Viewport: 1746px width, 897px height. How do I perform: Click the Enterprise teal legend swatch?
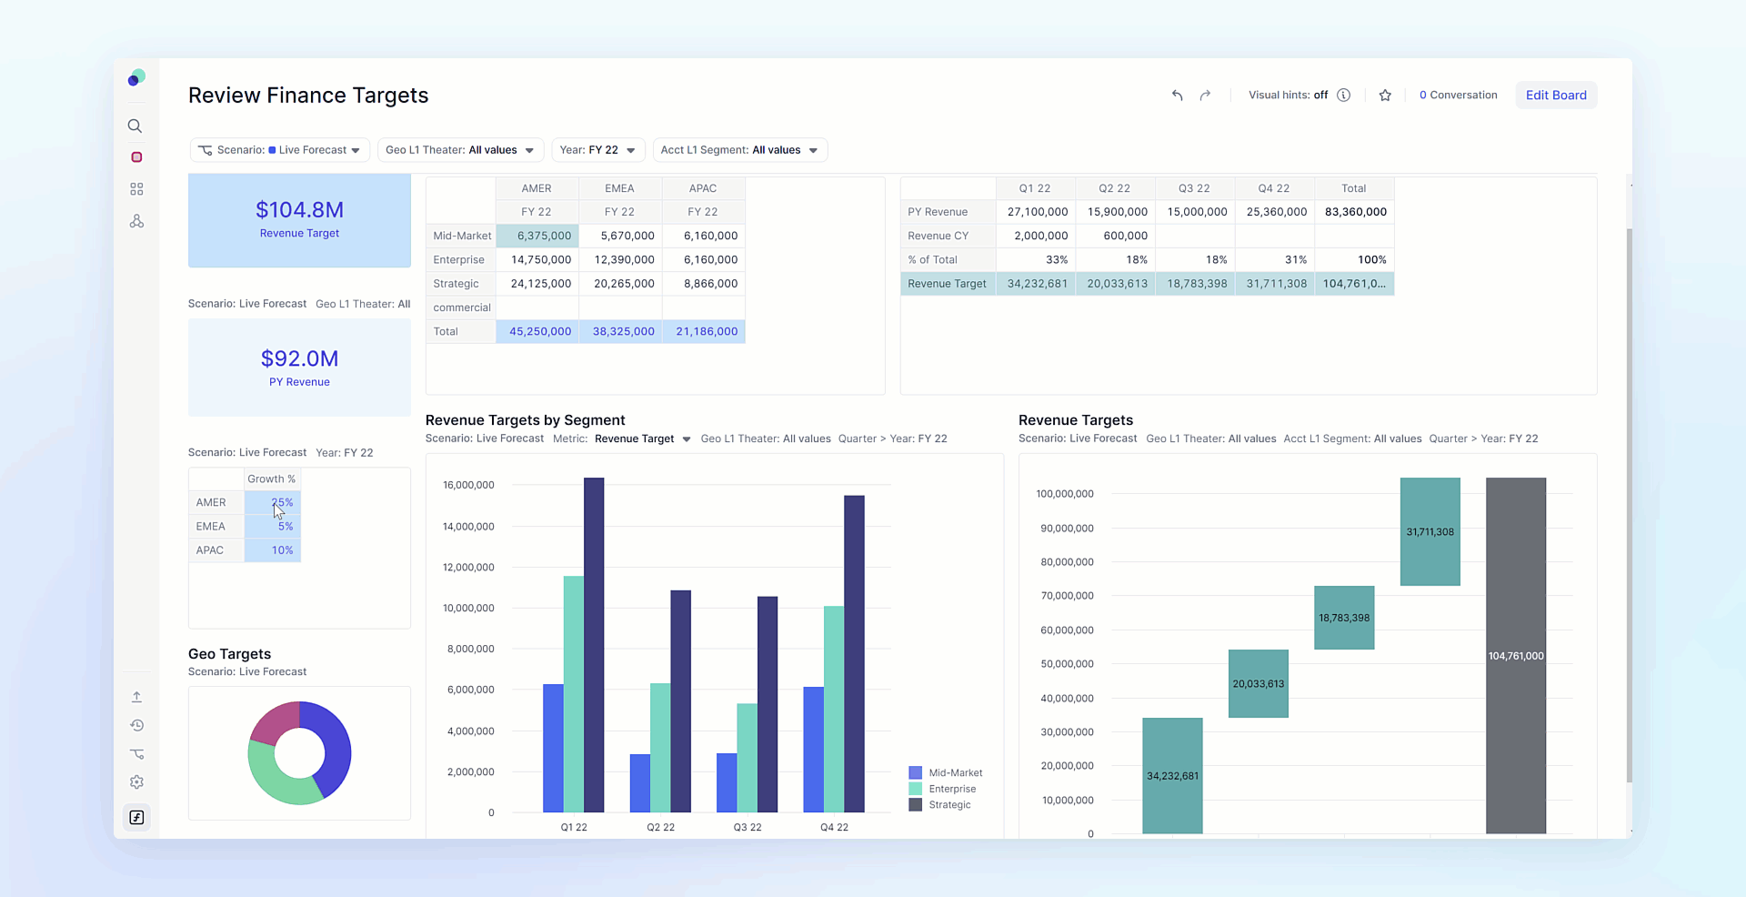(x=915, y=789)
